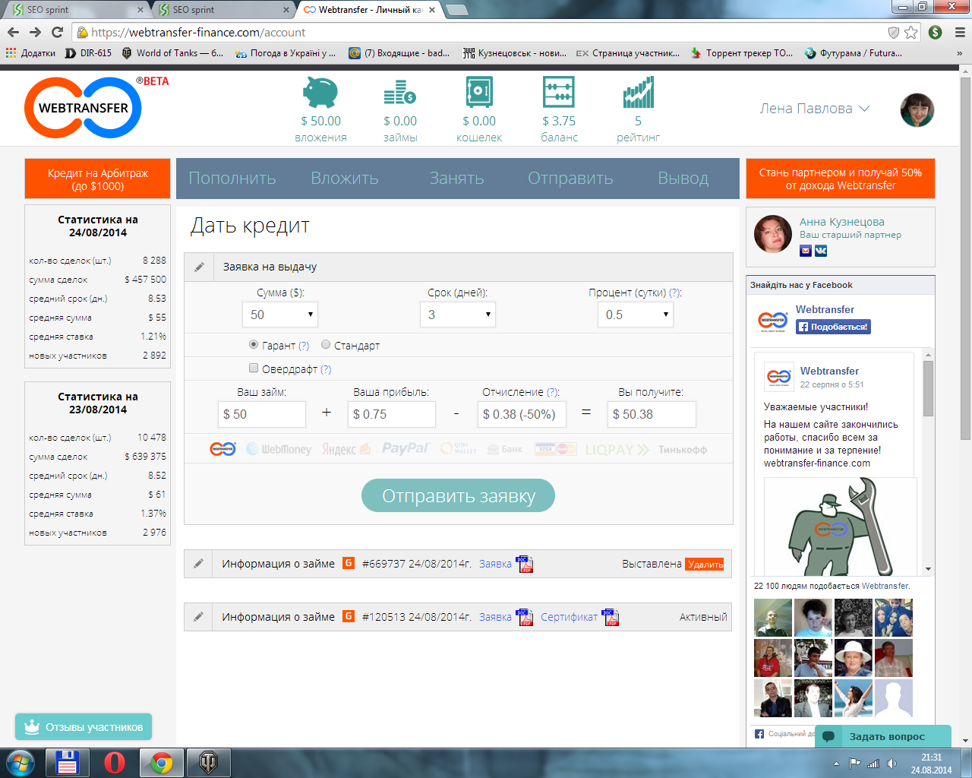Switch to the first SEO sprint tab

click(x=76, y=10)
